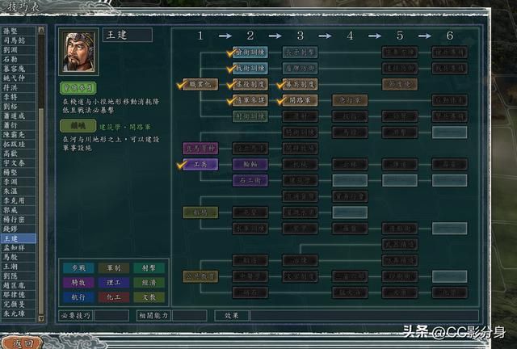Select 司馬懿 in the character list
517x349 pixels.
pyautogui.click(x=18, y=40)
